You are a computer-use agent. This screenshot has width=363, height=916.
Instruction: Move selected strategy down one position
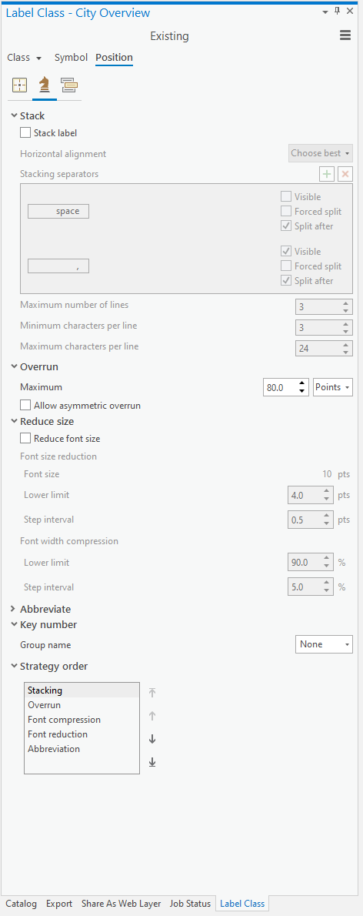tap(152, 739)
